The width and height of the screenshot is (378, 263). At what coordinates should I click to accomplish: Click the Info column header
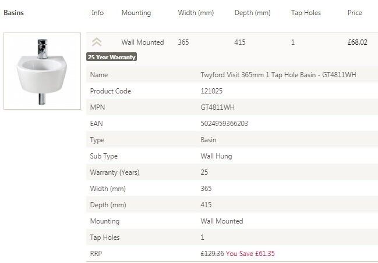97,13
